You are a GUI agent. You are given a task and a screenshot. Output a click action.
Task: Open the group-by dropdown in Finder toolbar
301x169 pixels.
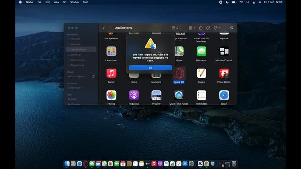[x=192, y=28]
